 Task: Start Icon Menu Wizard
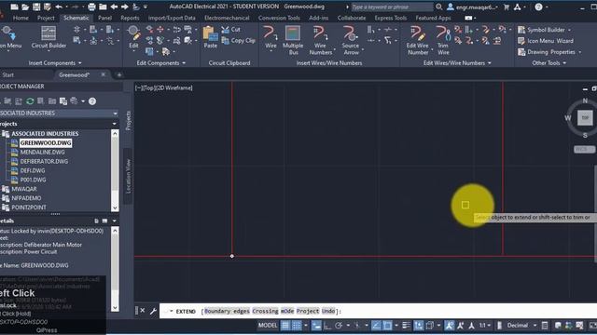pyautogui.click(x=546, y=41)
